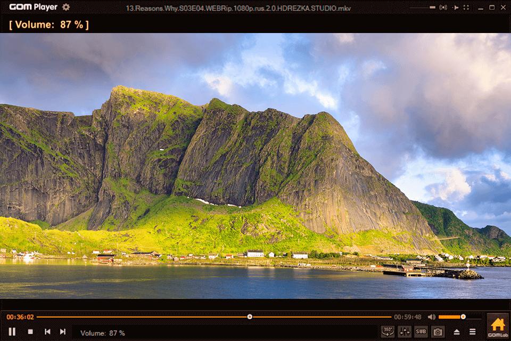Stop the video with the stop button
The width and height of the screenshot is (511, 341).
tap(30, 331)
